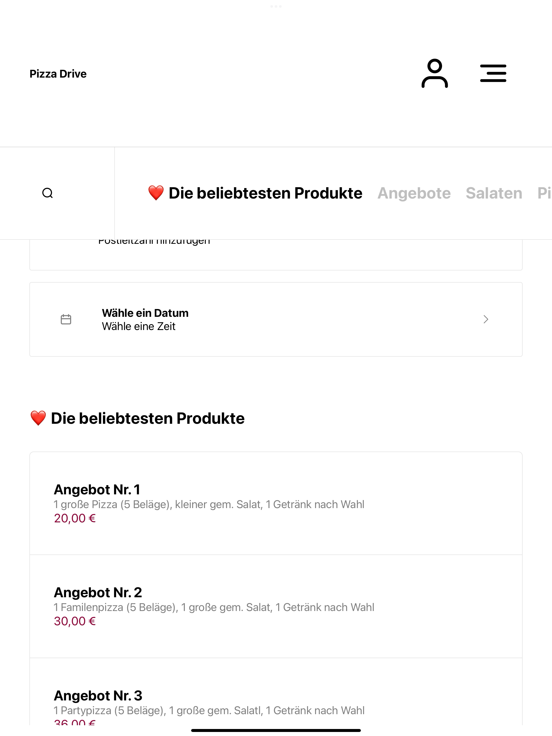The height and width of the screenshot is (736, 552).
Task: Open the partially visible Pi category tab
Action: [544, 193]
